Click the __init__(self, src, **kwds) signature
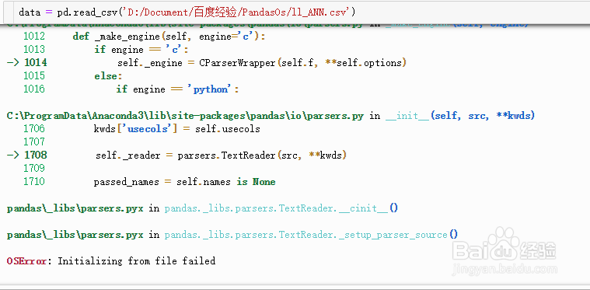The width and height of the screenshot is (590, 290). (x=460, y=116)
